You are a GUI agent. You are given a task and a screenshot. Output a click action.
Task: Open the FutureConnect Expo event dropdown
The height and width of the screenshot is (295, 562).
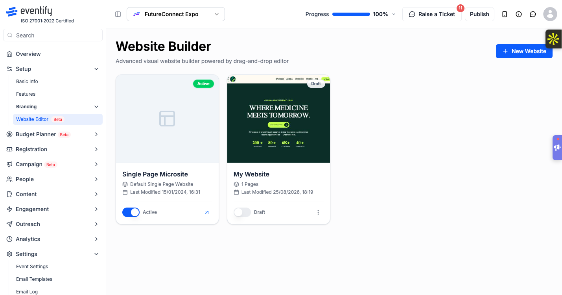pos(176,14)
